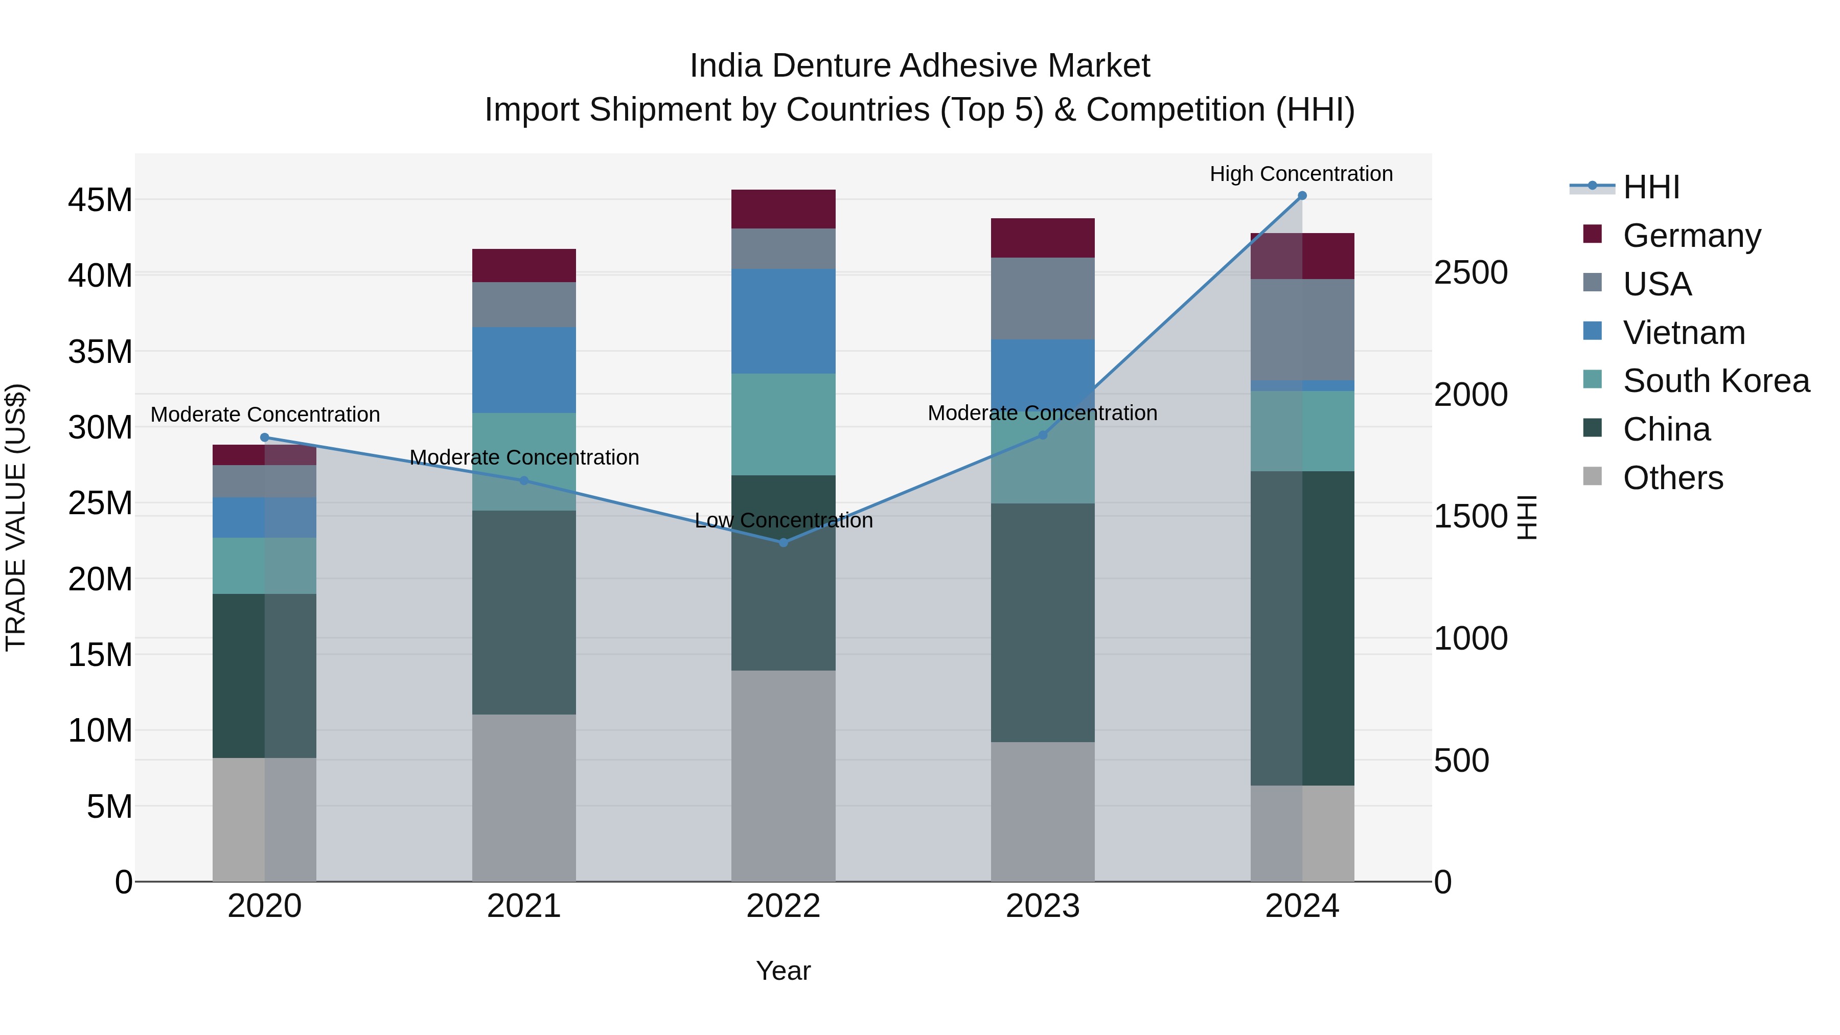
Task: Click the China segment of 2020 bar
Action: pos(264,676)
